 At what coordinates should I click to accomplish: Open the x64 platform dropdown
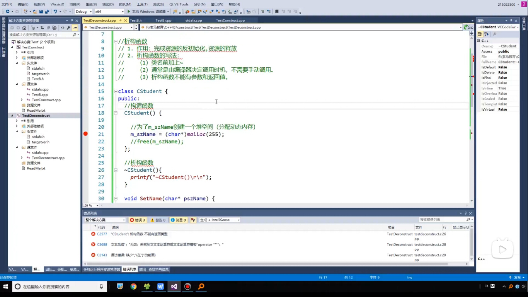tap(109, 12)
